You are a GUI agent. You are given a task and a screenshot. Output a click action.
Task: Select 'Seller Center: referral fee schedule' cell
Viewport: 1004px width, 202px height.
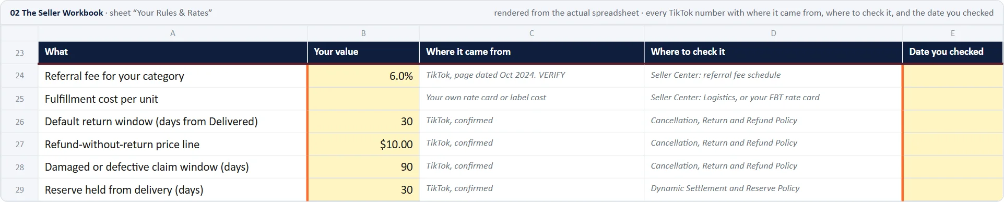[773, 76]
